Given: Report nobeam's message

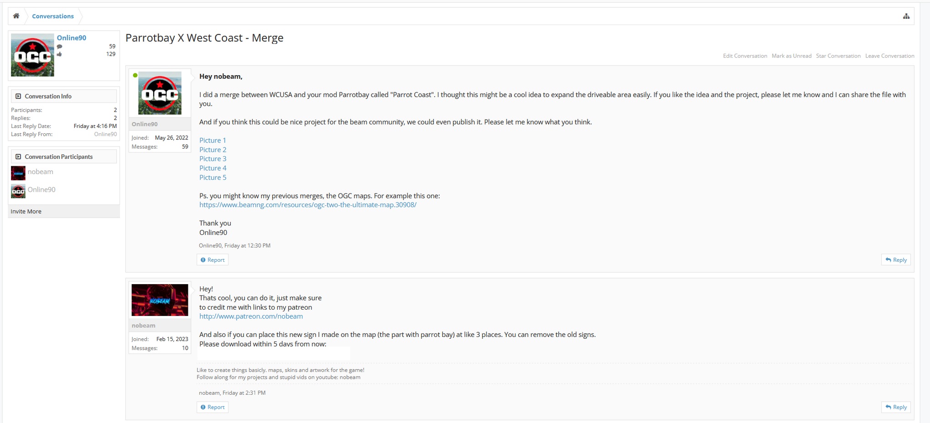Looking at the screenshot, I should click(213, 407).
